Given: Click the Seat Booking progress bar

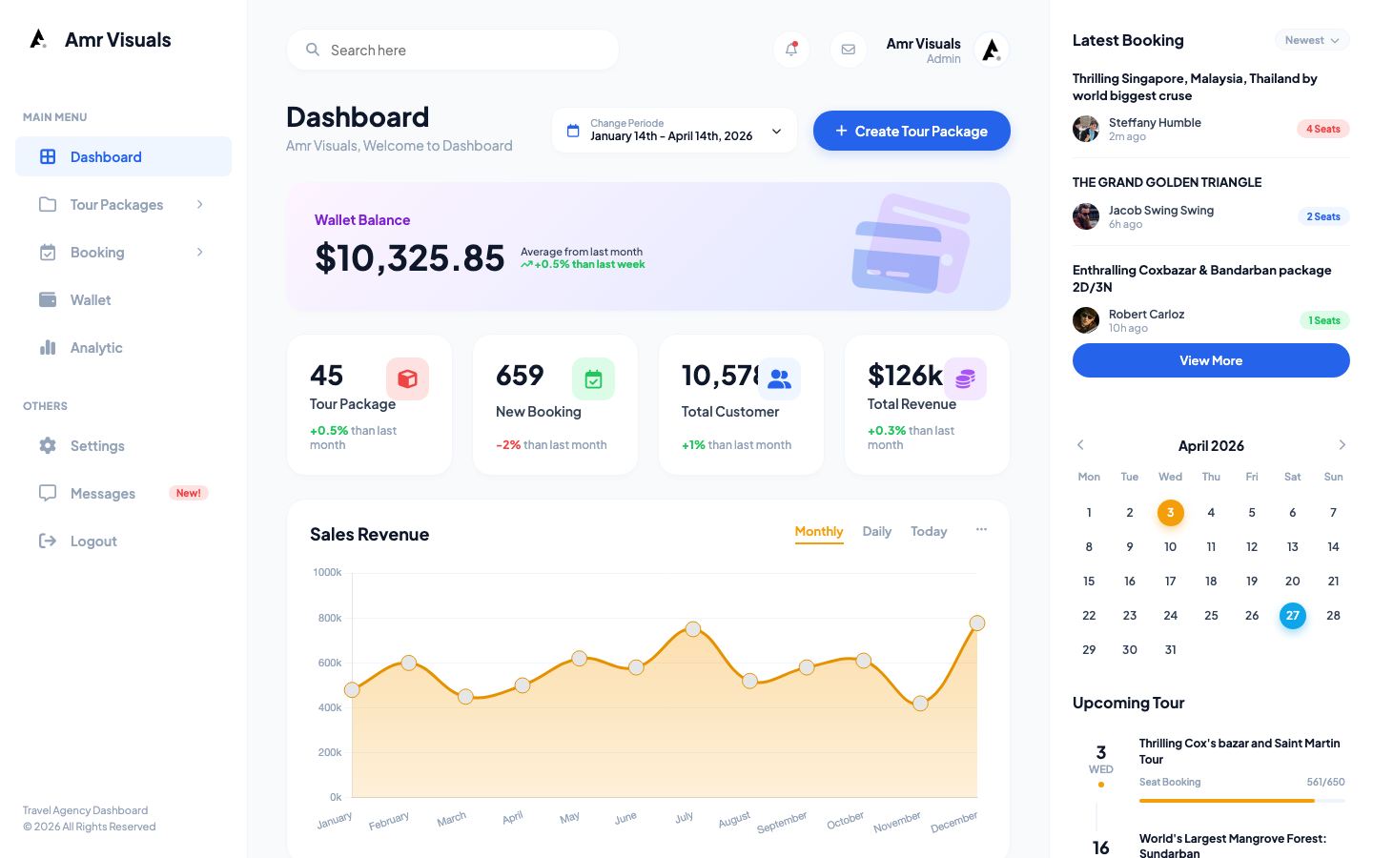Looking at the screenshot, I should pyautogui.click(x=1242, y=801).
